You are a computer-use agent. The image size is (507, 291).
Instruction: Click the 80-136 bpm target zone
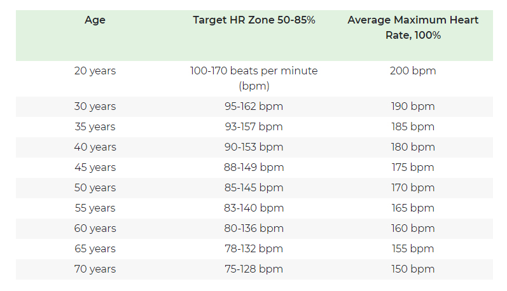click(254, 229)
